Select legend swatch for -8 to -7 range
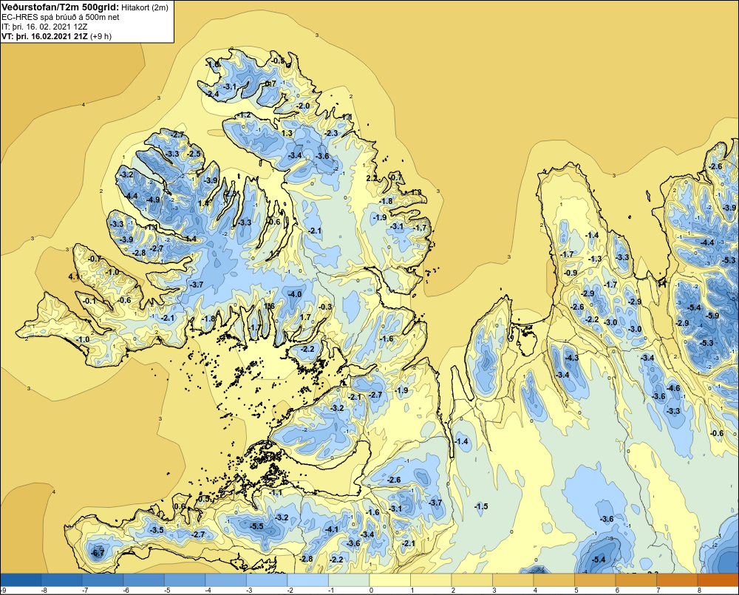739x595 pixels. (x=62, y=580)
